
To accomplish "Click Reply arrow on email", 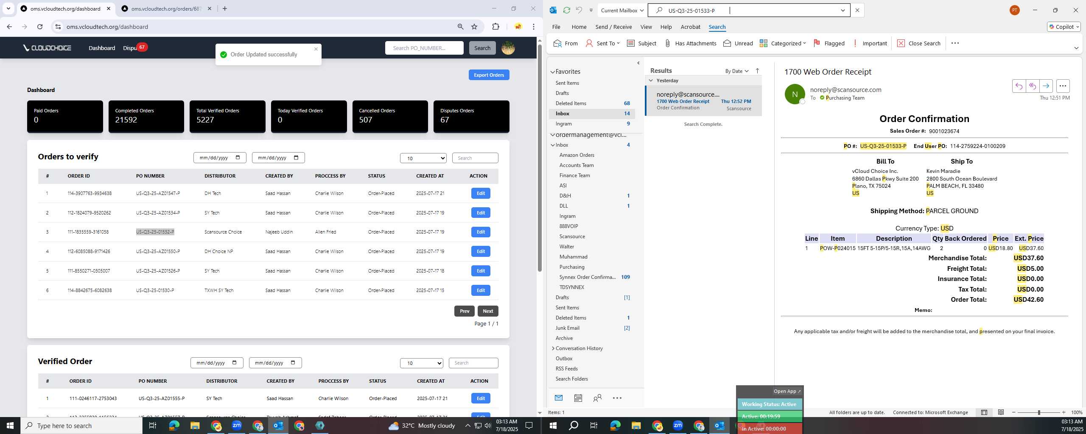I will (1019, 86).
